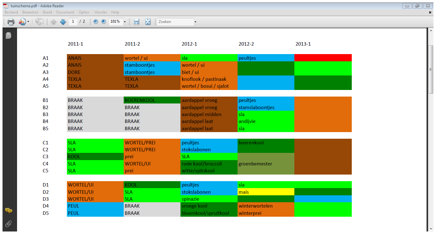Click the Print icon in toolbar
The height and width of the screenshot is (234, 436).
coord(11,22)
